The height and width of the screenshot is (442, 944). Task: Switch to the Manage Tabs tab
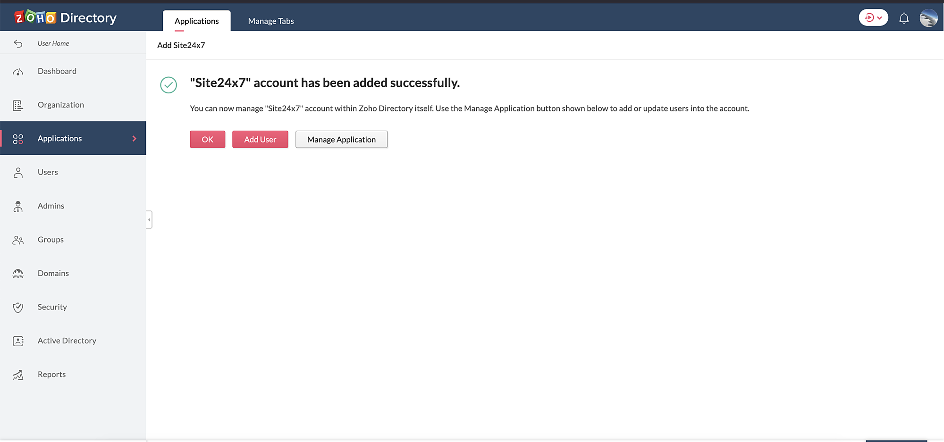click(x=271, y=21)
